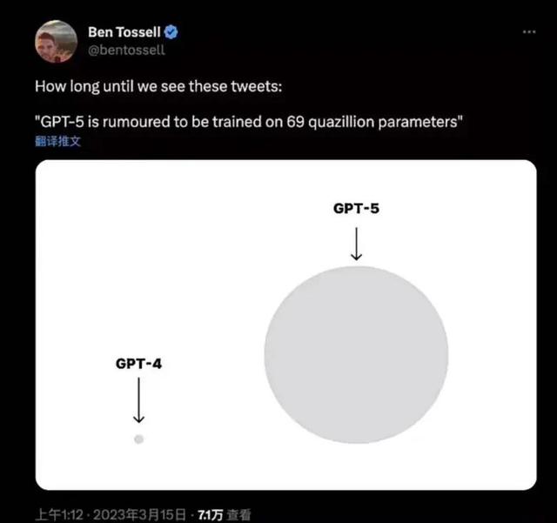Click the blue verified badge
557x523 pixels.
172,32
